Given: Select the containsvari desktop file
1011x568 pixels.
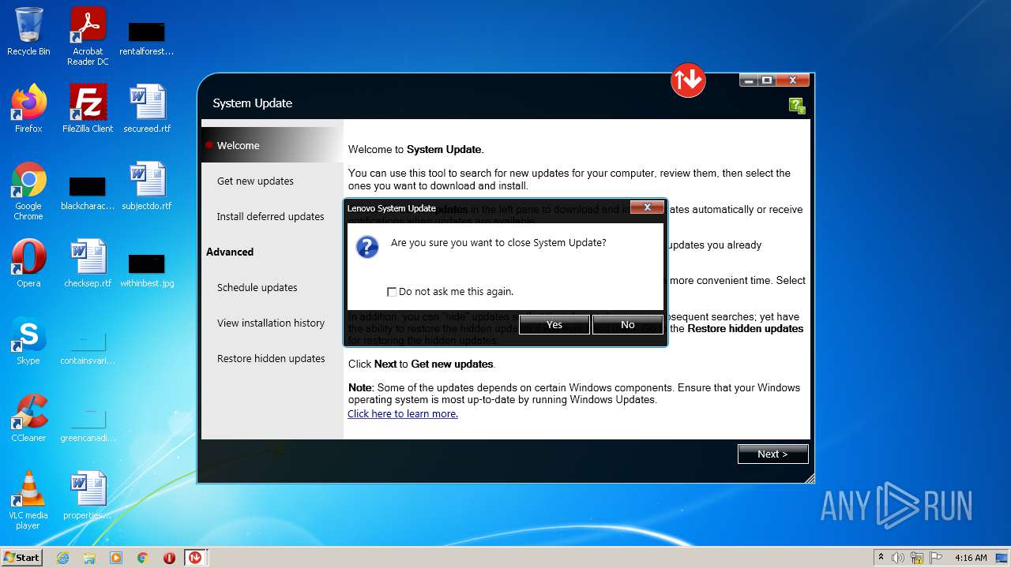Looking at the screenshot, I should tap(88, 347).
